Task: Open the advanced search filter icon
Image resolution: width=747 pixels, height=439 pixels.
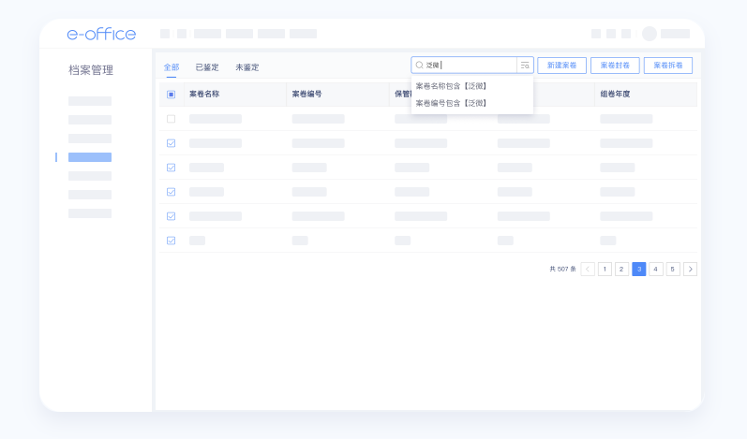Action: click(x=525, y=66)
